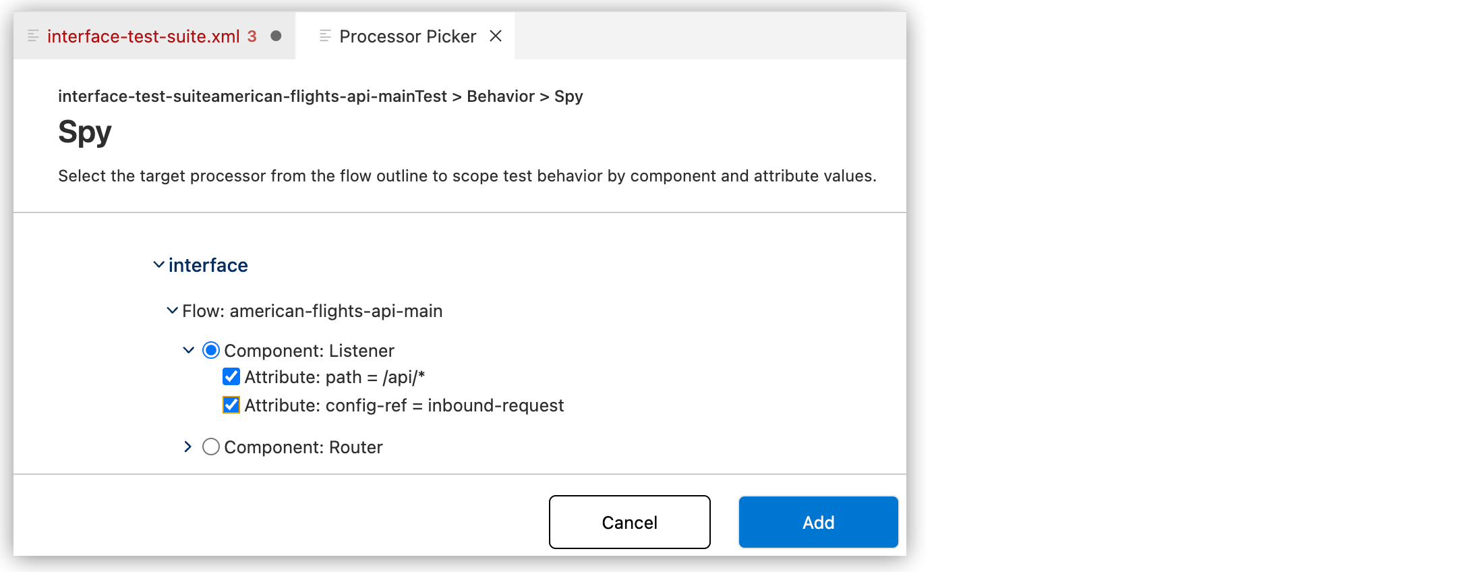Image resolution: width=1458 pixels, height=572 pixels.
Task: Select the Processor Picker tab
Action: pyautogui.click(x=407, y=36)
